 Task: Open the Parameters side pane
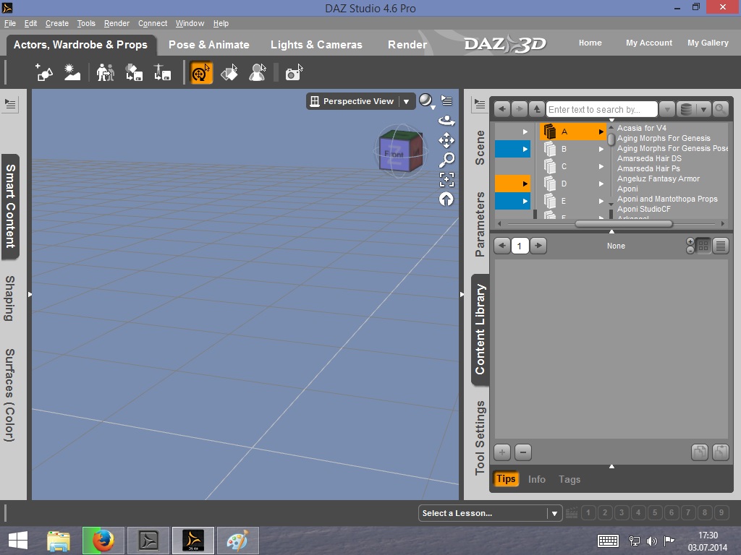coord(480,224)
